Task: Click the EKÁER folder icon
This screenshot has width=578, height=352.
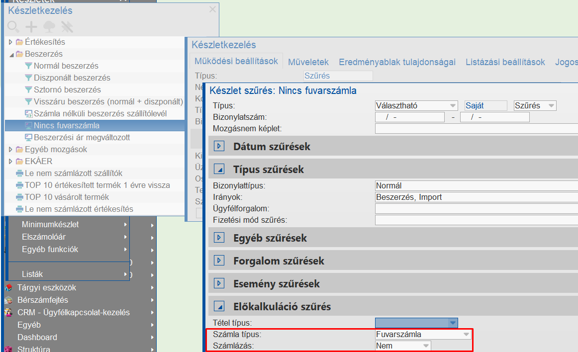Action: tap(19, 162)
